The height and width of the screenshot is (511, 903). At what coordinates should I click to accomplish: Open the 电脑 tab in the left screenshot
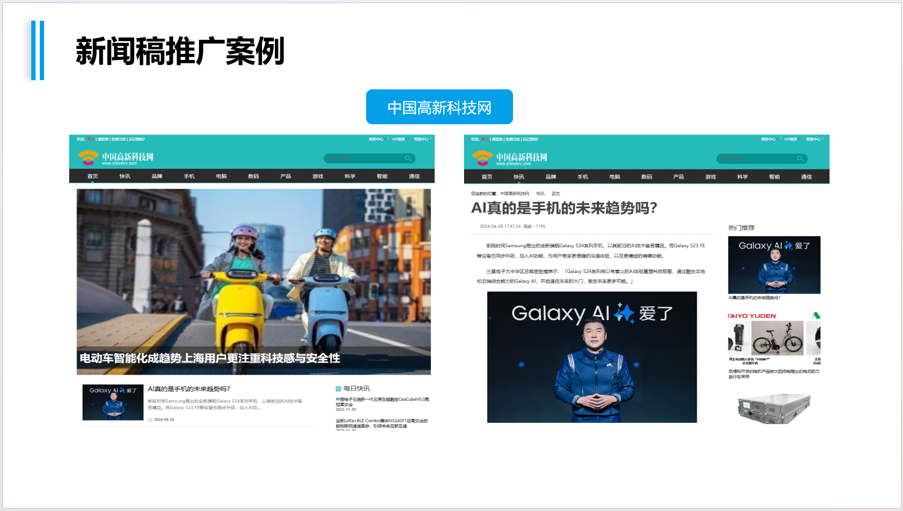pyautogui.click(x=221, y=176)
